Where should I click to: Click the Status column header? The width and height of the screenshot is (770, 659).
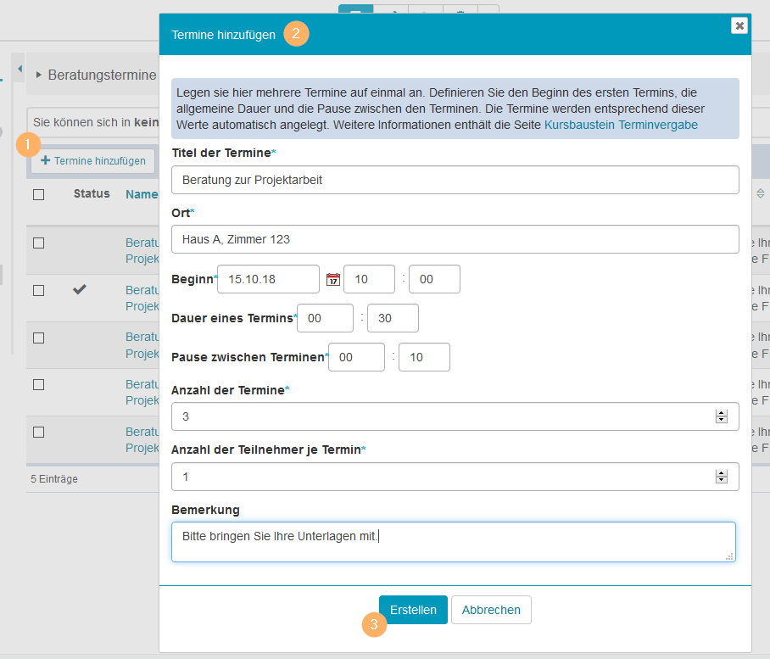(92, 193)
